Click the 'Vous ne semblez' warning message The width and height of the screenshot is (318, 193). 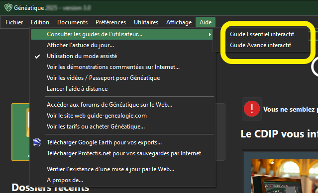[291, 109]
